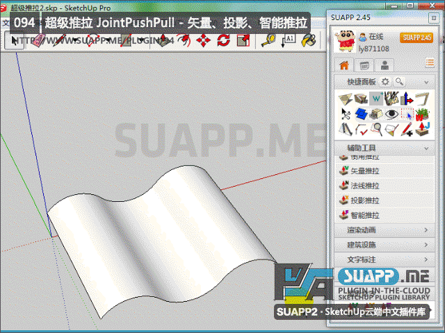
Task: Click the magnifier over shape plugin icon
Action: coord(376,130)
